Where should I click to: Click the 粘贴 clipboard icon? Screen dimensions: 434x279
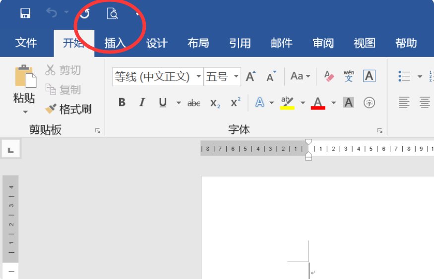[25, 76]
